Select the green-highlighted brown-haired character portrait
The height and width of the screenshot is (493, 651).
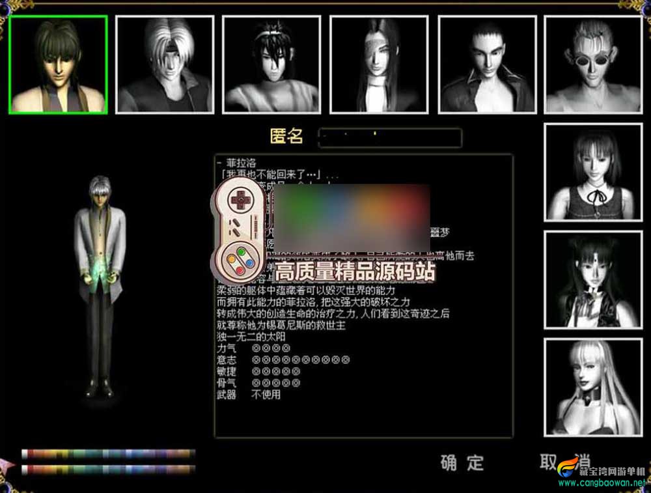click(x=58, y=64)
